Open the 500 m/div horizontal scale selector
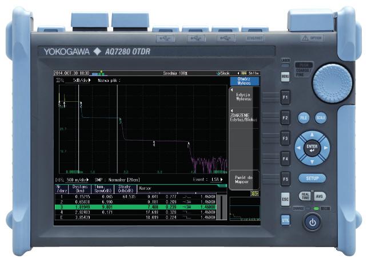 coord(77,180)
